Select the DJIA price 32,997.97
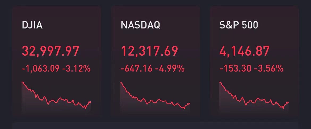The image size is (311, 129). click(51, 51)
